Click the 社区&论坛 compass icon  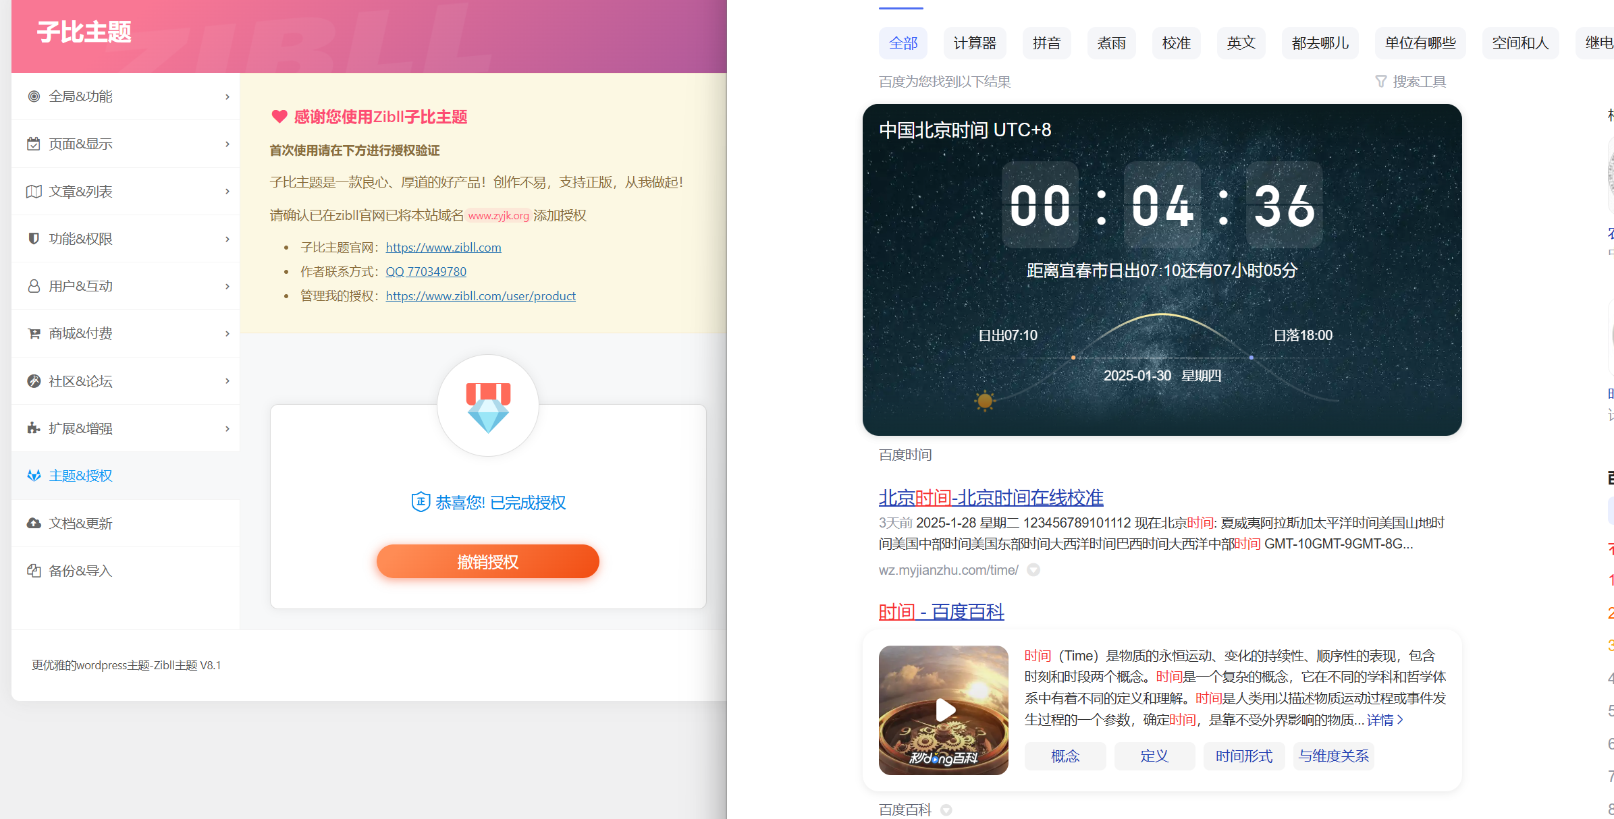(x=34, y=381)
